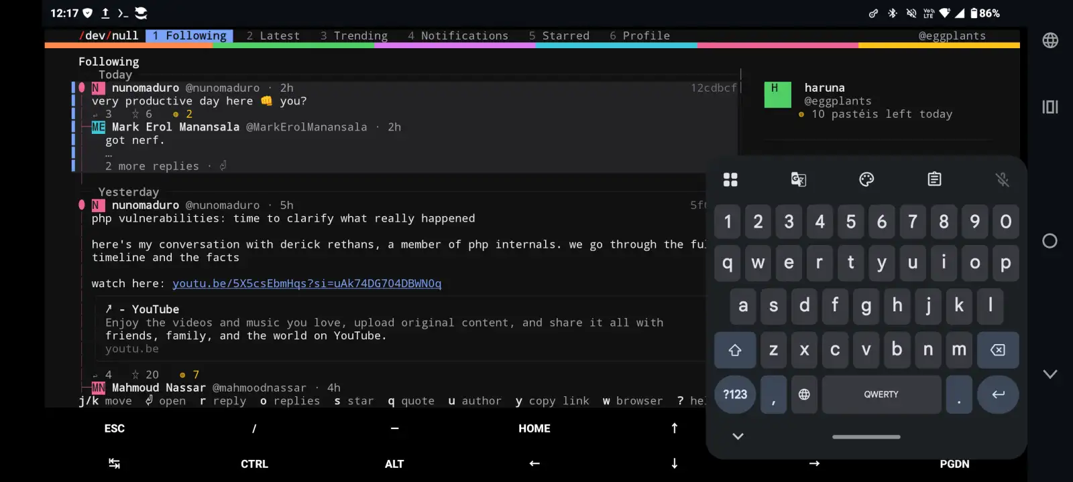Image resolution: width=1073 pixels, height=482 pixels.
Task: Tap the terminal tab-switch arrows key
Action: click(115, 463)
